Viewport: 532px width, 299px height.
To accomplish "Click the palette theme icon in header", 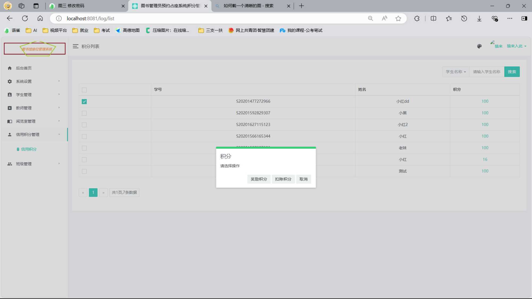I will tap(479, 46).
